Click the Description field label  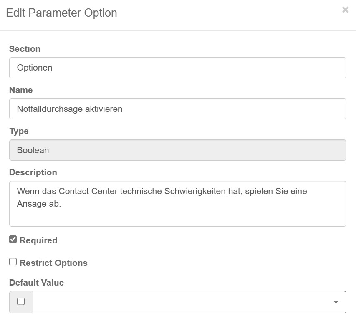33,172
